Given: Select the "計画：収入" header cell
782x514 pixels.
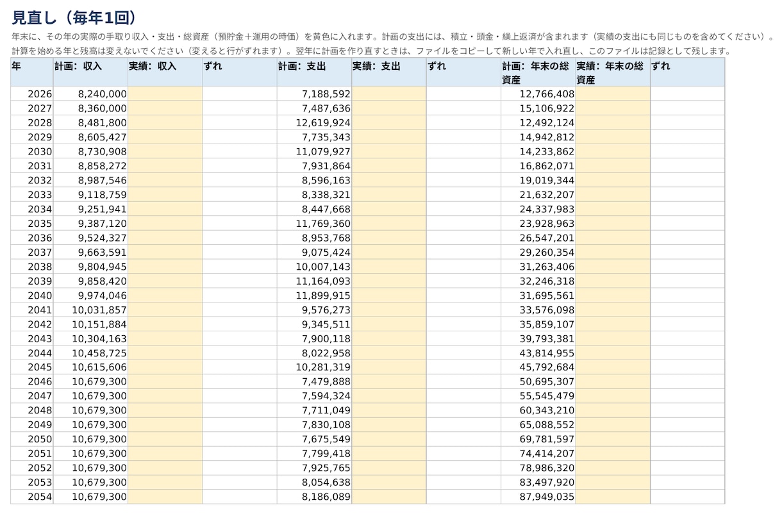Looking at the screenshot, I should click(90, 72).
